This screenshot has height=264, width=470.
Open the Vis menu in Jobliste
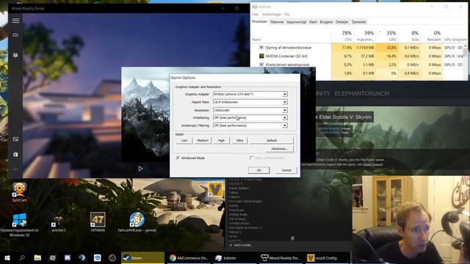[x=287, y=15]
